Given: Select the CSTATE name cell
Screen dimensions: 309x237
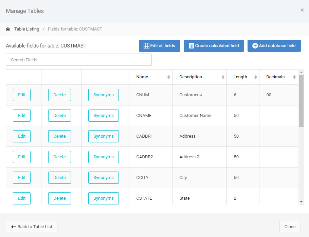Looking at the screenshot, I should [x=151, y=197].
